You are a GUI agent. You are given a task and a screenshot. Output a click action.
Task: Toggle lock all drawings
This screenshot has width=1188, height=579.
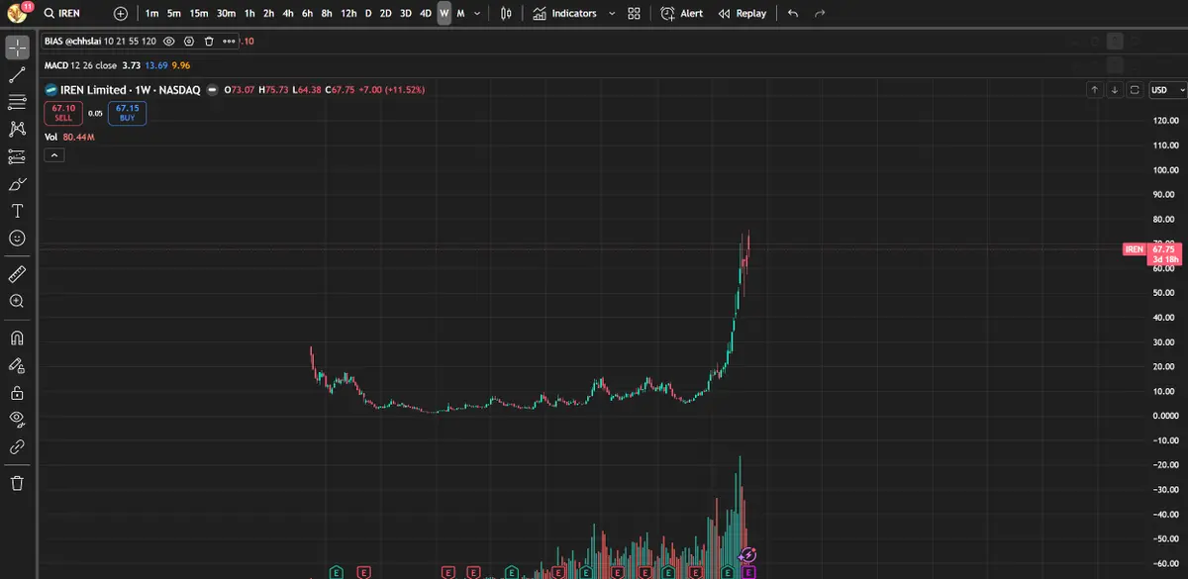[x=17, y=393]
